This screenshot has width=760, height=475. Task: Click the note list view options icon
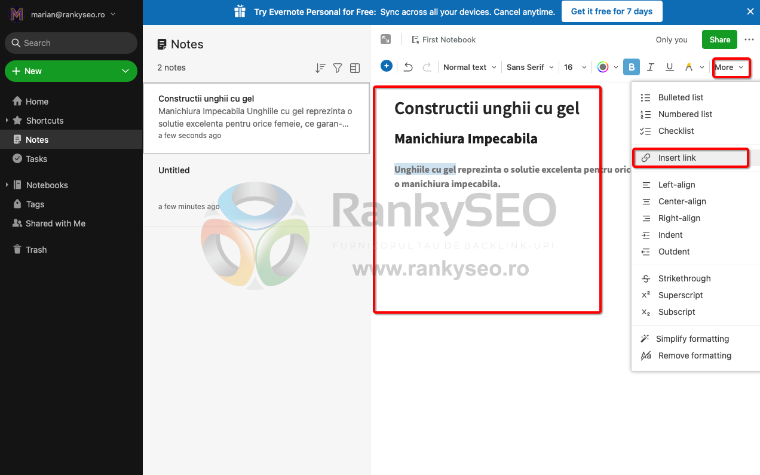tap(355, 68)
